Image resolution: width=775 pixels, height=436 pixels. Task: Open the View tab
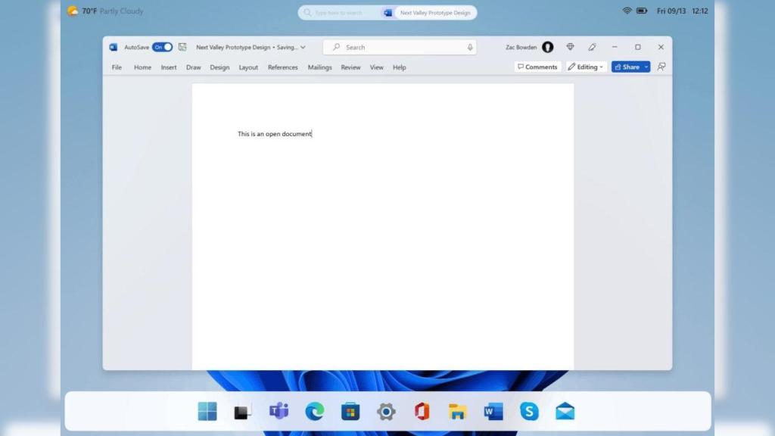pos(377,67)
